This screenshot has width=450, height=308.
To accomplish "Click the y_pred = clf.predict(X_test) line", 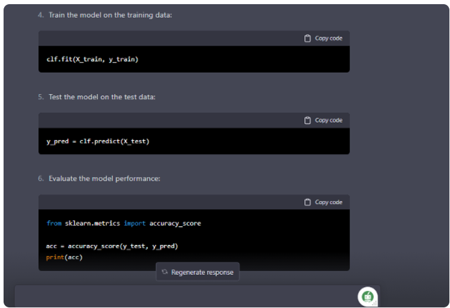I will 98,142.
